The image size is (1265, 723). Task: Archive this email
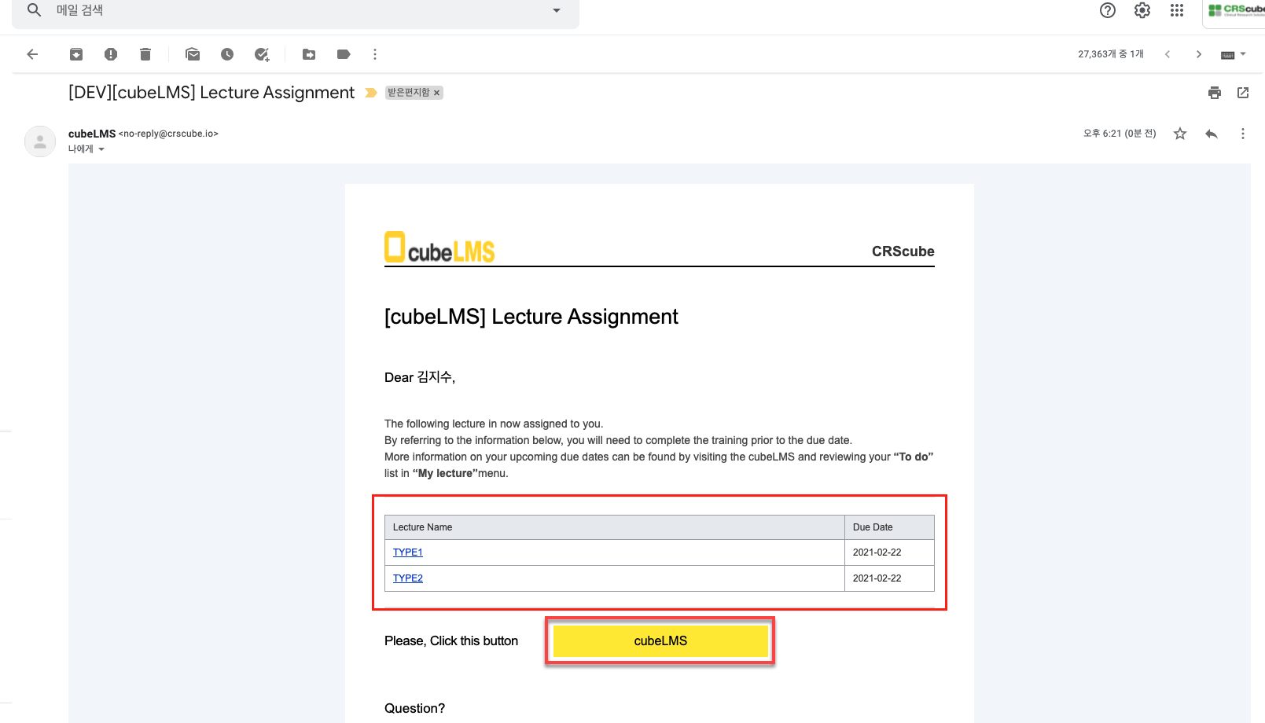coord(76,54)
